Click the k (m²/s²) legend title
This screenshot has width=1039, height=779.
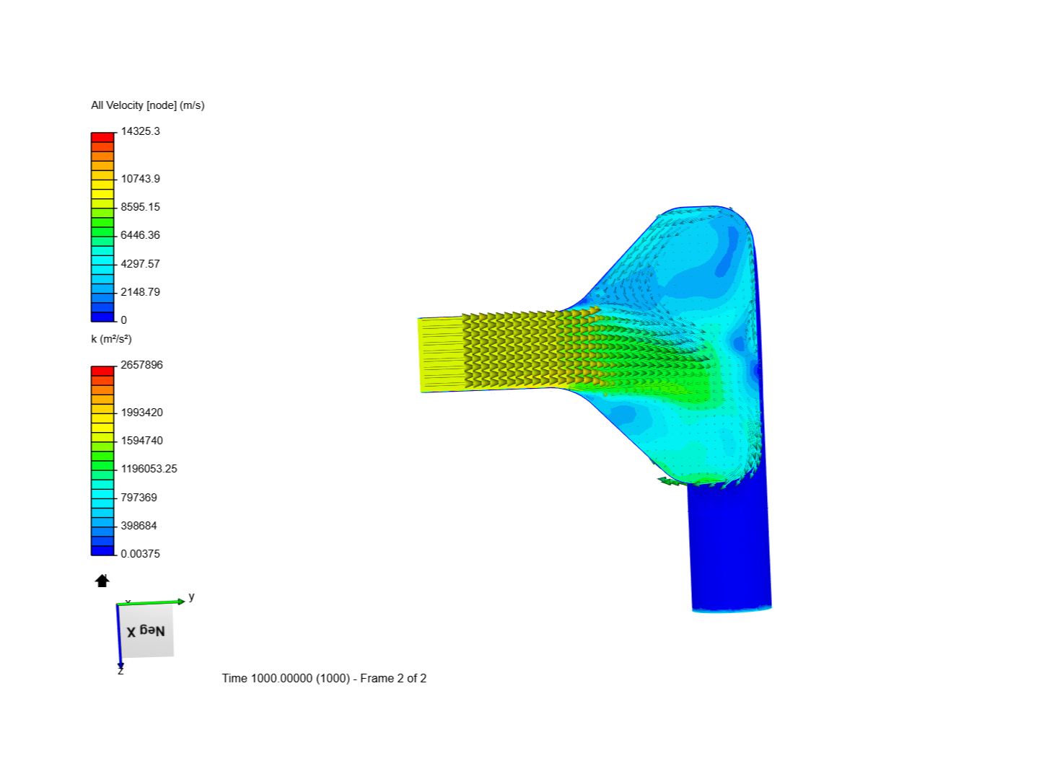[x=111, y=339]
